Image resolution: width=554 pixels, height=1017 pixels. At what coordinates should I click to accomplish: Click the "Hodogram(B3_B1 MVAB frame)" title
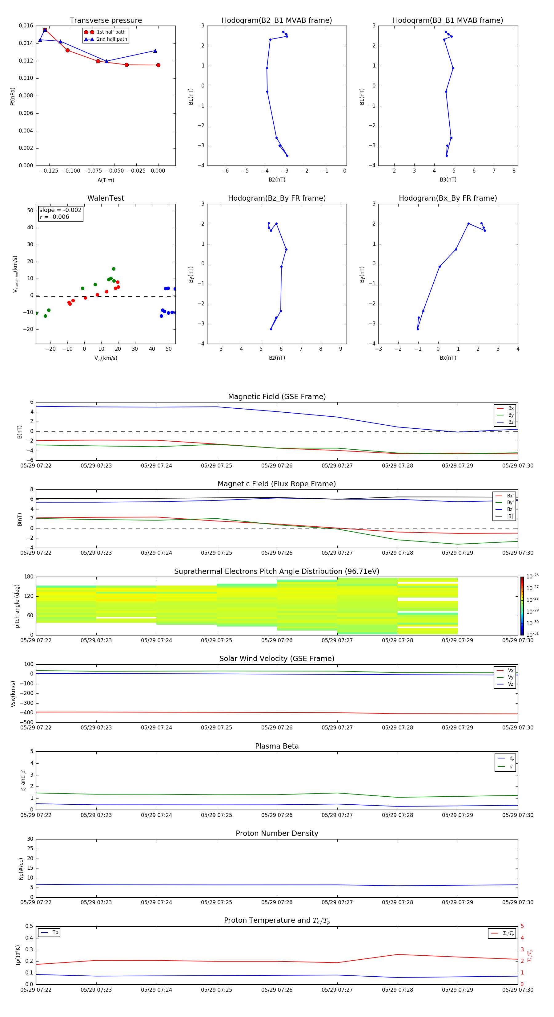[448, 20]
